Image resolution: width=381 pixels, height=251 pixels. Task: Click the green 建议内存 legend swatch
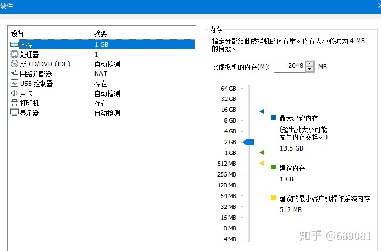coord(274,167)
